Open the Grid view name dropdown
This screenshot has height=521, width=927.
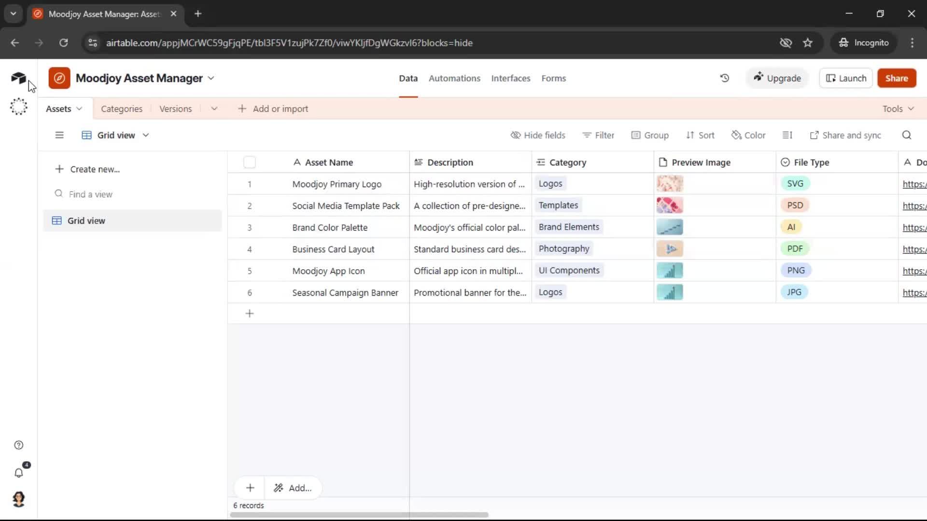(x=145, y=135)
